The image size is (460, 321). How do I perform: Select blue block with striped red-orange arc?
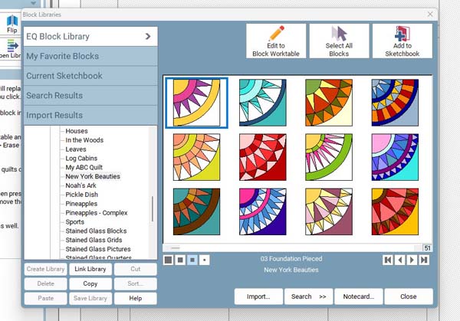(x=395, y=103)
